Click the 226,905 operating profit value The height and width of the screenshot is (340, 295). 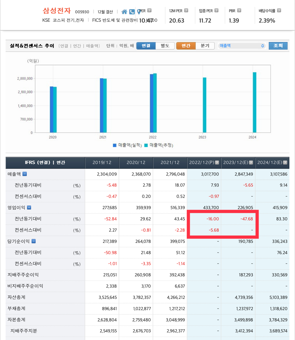[x=245, y=208]
